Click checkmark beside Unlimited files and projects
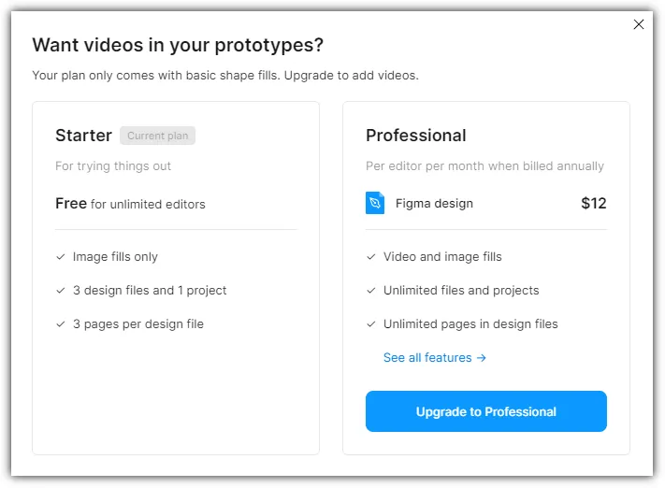Image resolution: width=665 pixels, height=488 pixels. (370, 290)
